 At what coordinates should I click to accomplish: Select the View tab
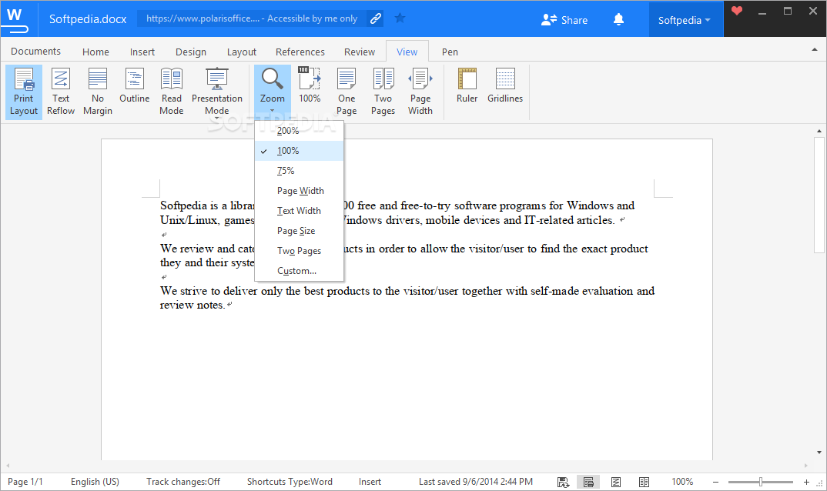coord(407,52)
